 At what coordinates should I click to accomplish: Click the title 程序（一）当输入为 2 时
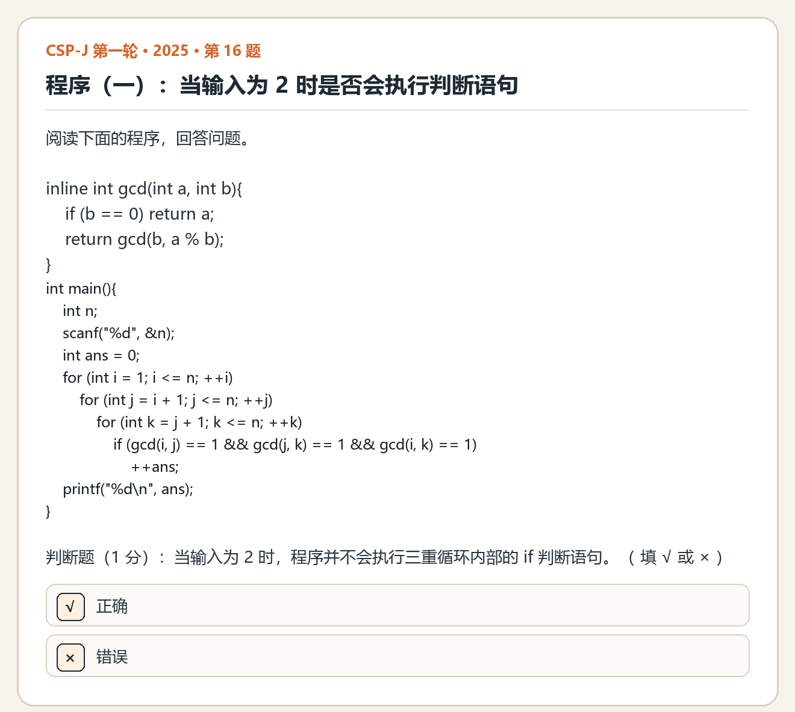coord(282,85)
